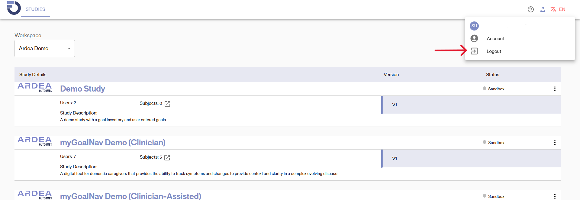The width and height of the screenshot is (580, 200).
Task: Select Account from the user menu
Action: pyautogui.click(x=495, y=39)
